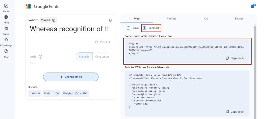Click 'Embed code in the <head> of your html'
Viewport: 264px width, 119px height.
(148, 36)
